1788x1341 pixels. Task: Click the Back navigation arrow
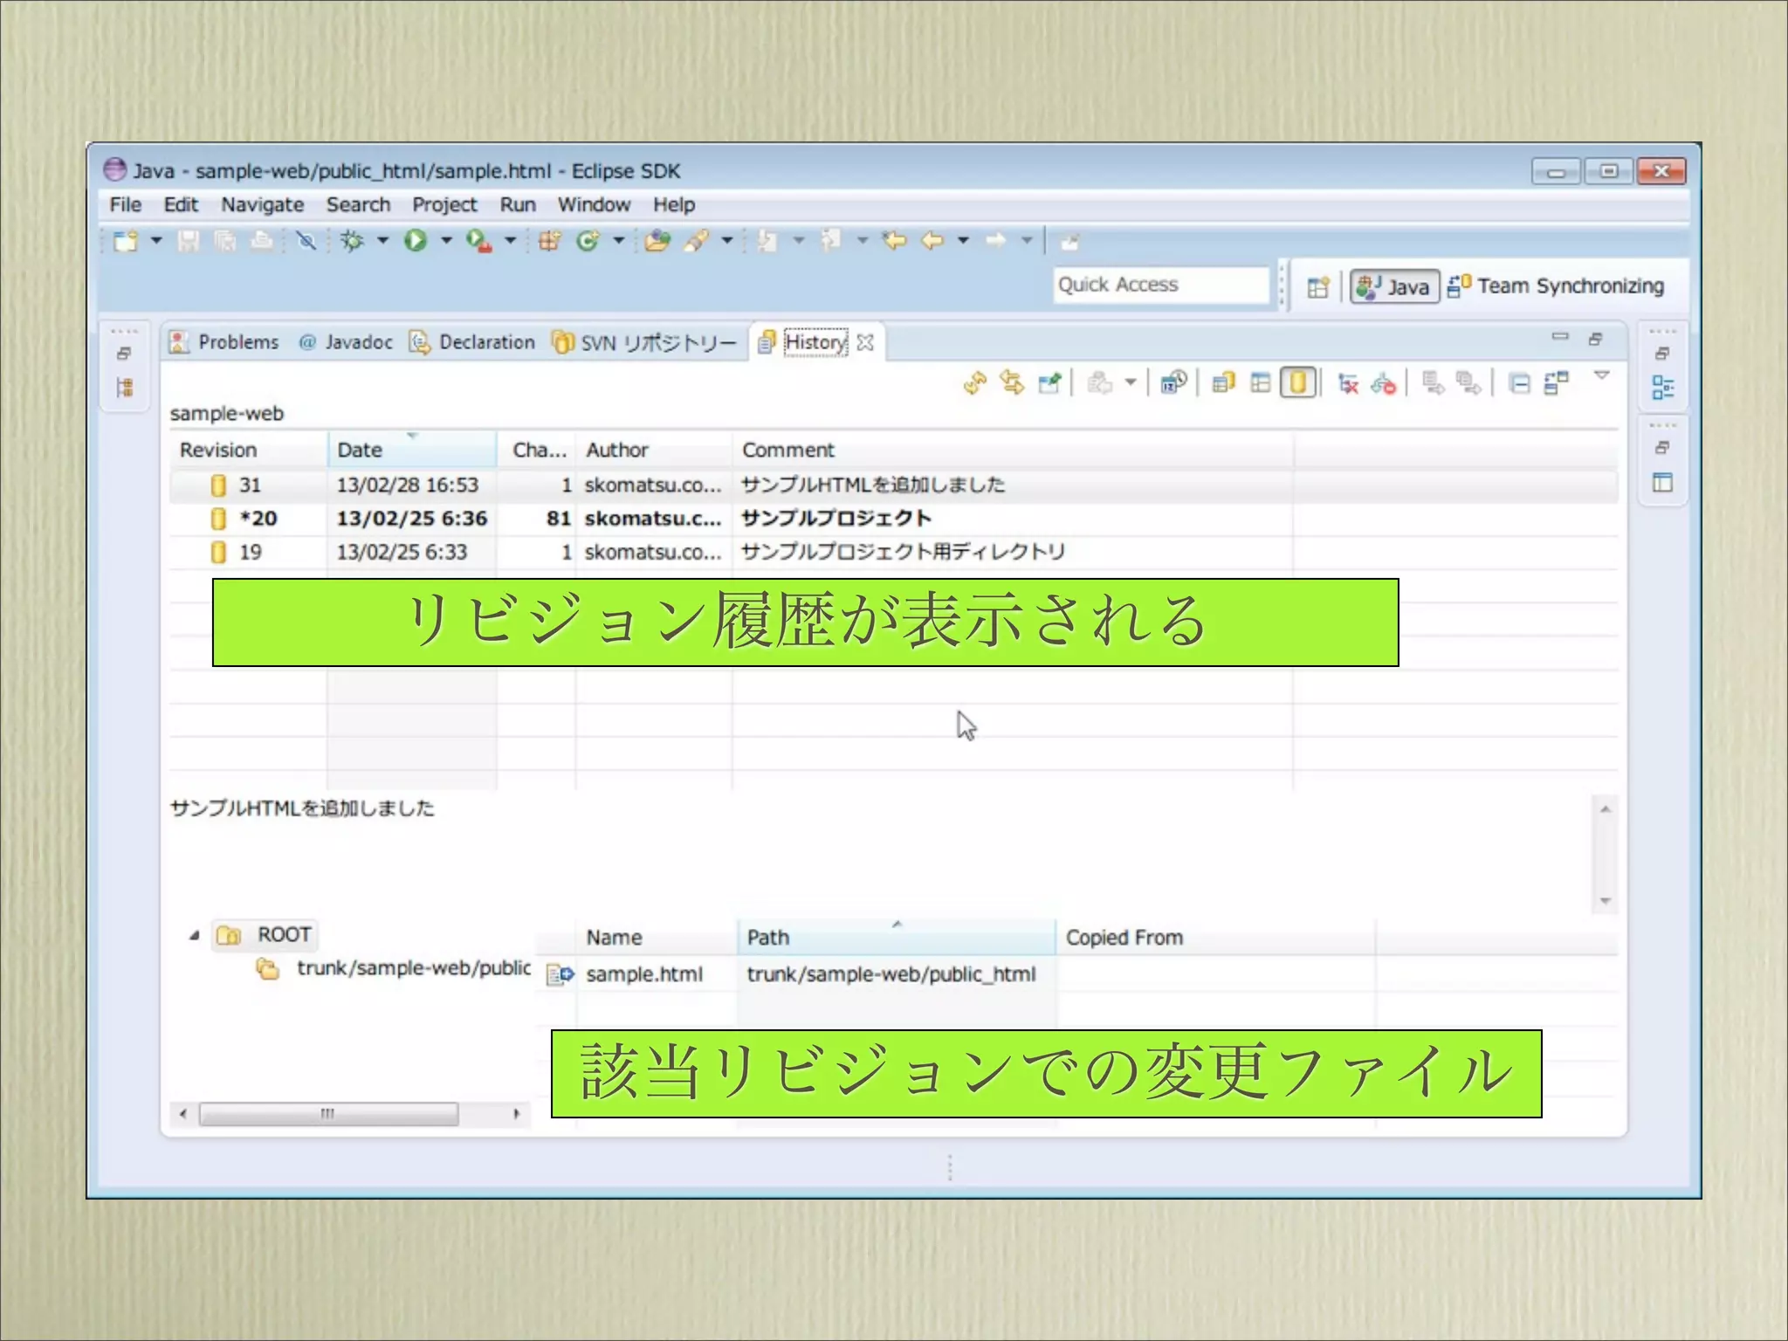coord(932,240)
